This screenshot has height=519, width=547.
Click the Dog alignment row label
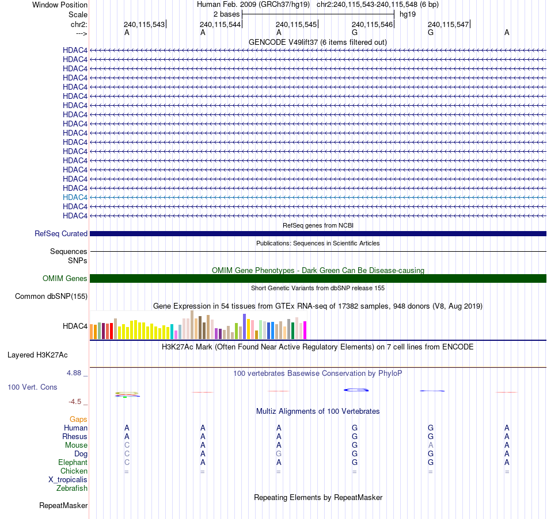(x=81, y=454)
